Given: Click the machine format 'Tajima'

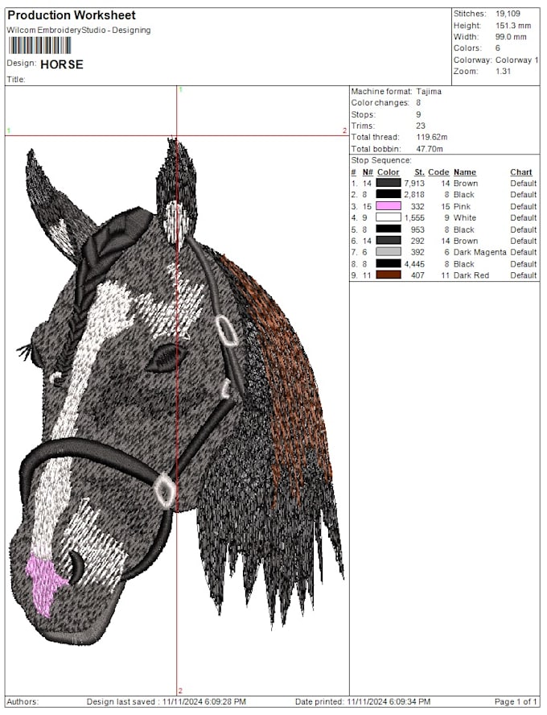Looking at the screenshot, I should [429, 91].
